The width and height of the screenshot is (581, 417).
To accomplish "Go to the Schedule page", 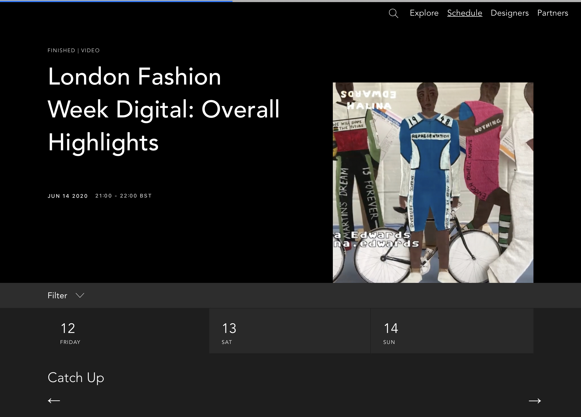I will point(464,13).
